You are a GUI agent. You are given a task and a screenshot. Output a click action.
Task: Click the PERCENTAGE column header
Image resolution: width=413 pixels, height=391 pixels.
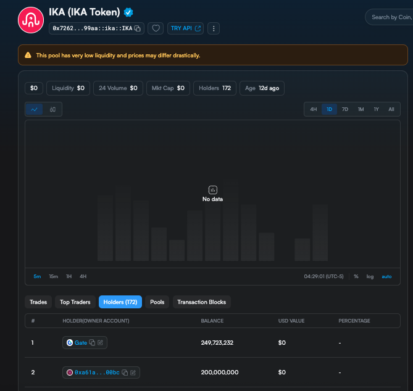click(x=354, y=321)
